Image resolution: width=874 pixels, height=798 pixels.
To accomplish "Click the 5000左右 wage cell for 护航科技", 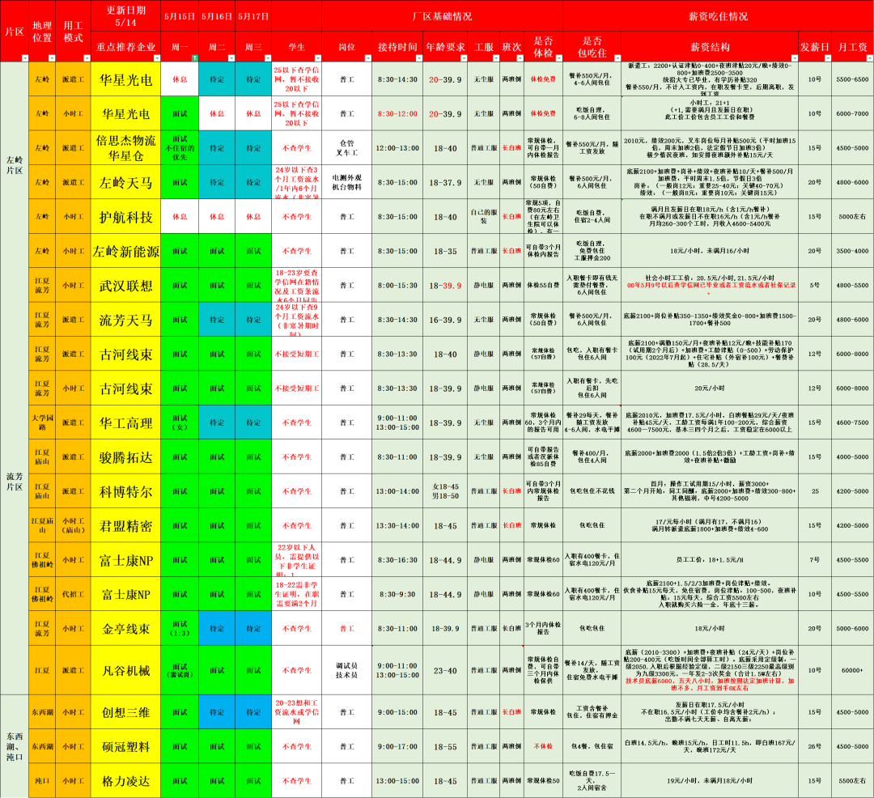I will [x=852, y=217].
